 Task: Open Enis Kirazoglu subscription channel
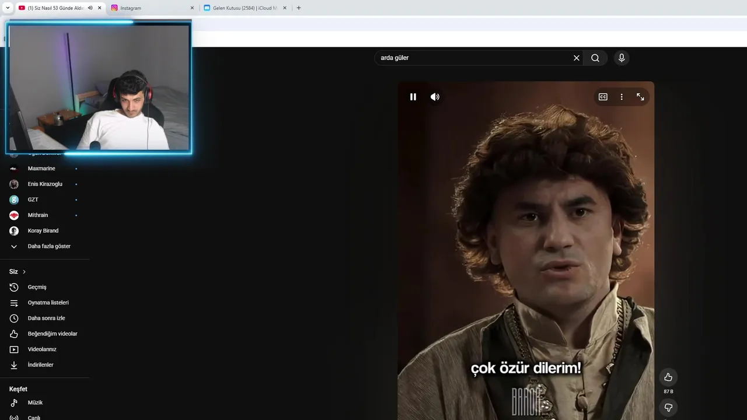[x=44, y=184]
